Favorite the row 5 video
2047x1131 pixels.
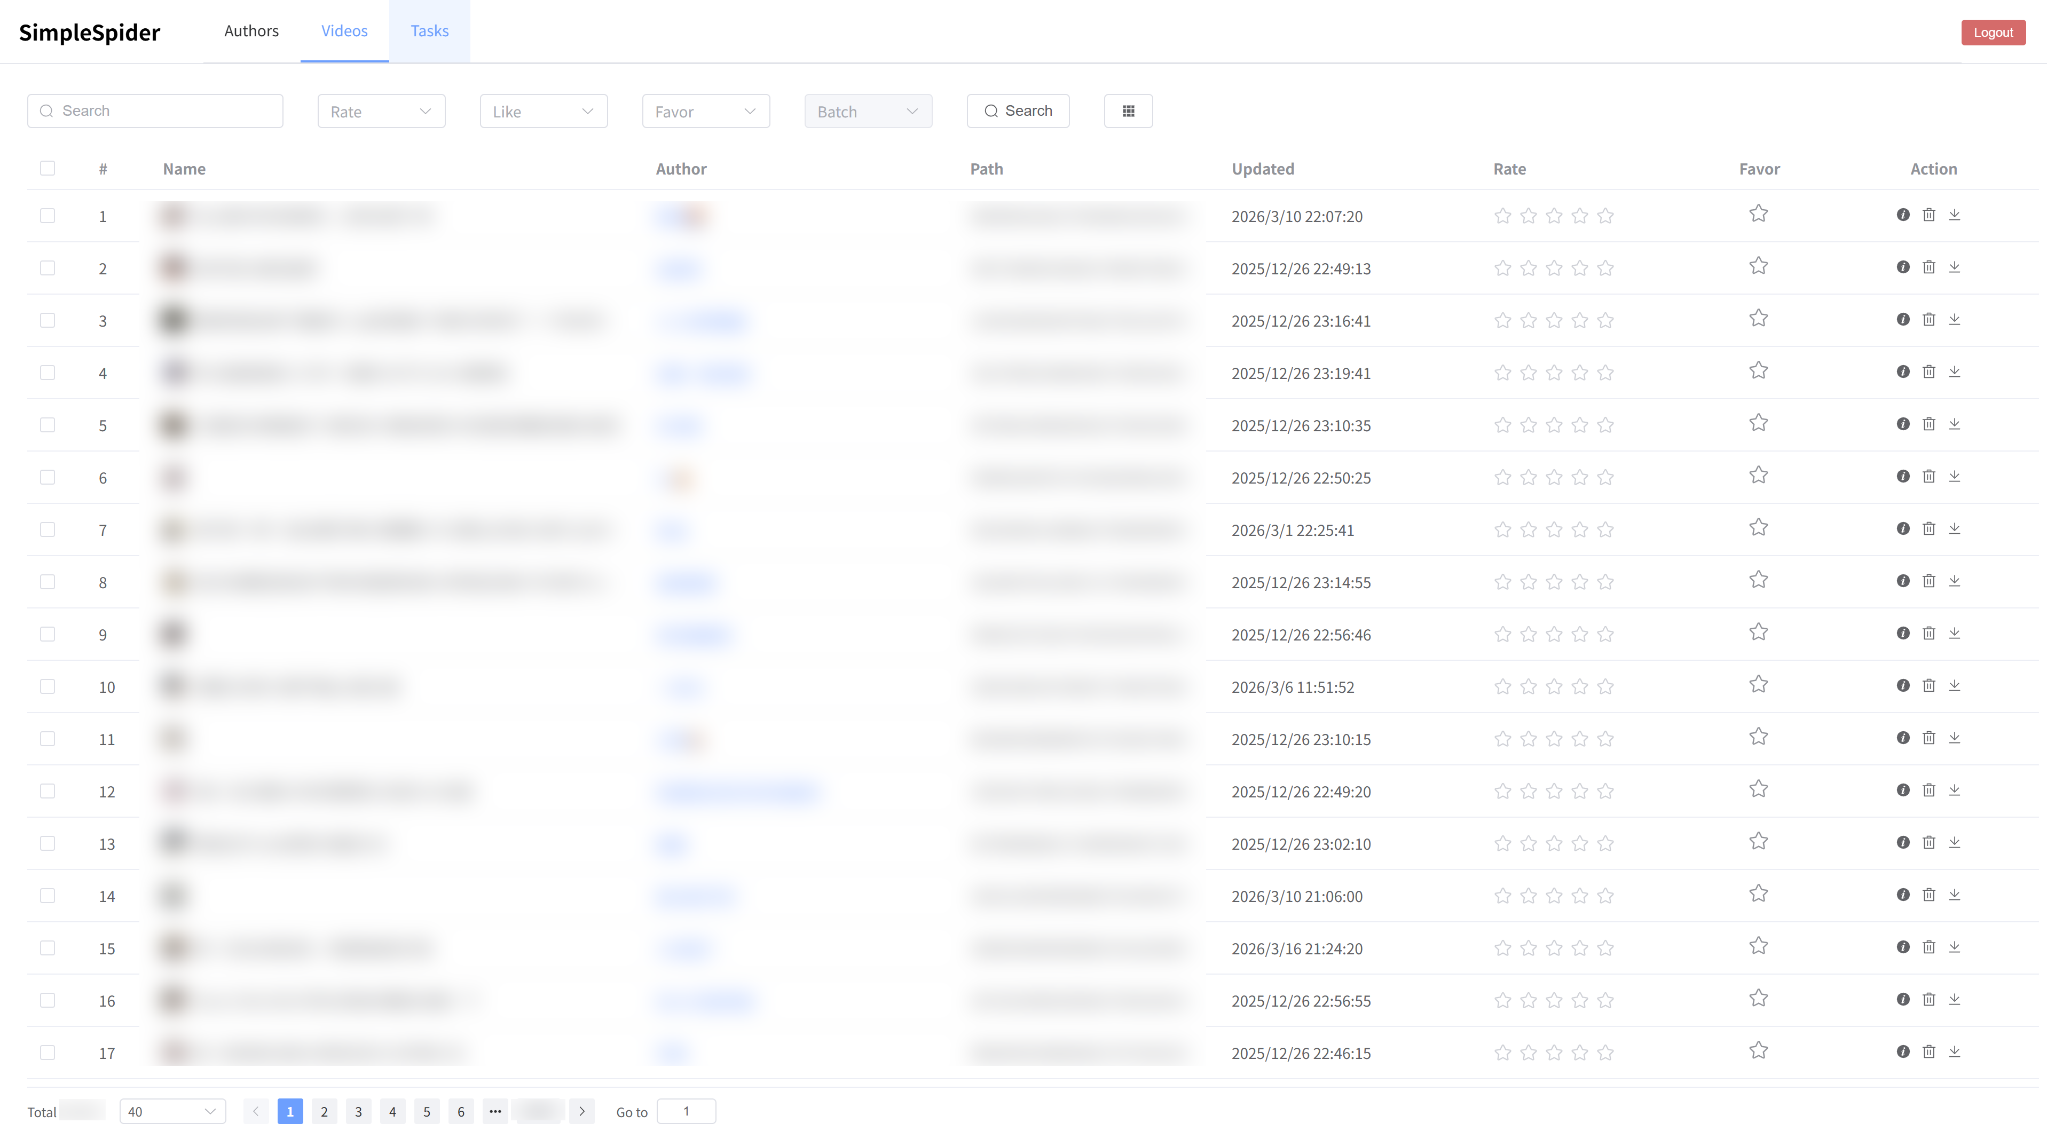(1758, 423)
